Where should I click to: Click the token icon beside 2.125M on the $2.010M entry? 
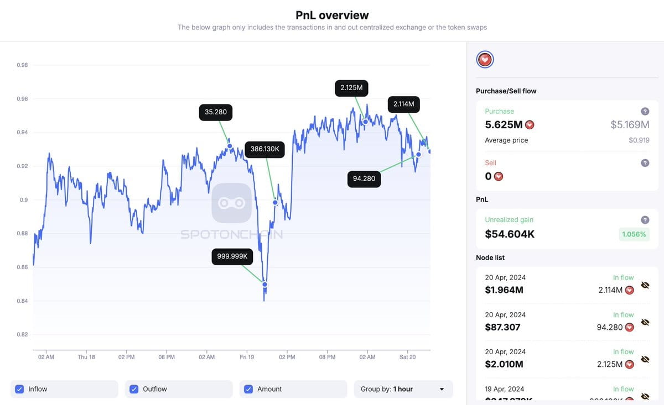630,364
